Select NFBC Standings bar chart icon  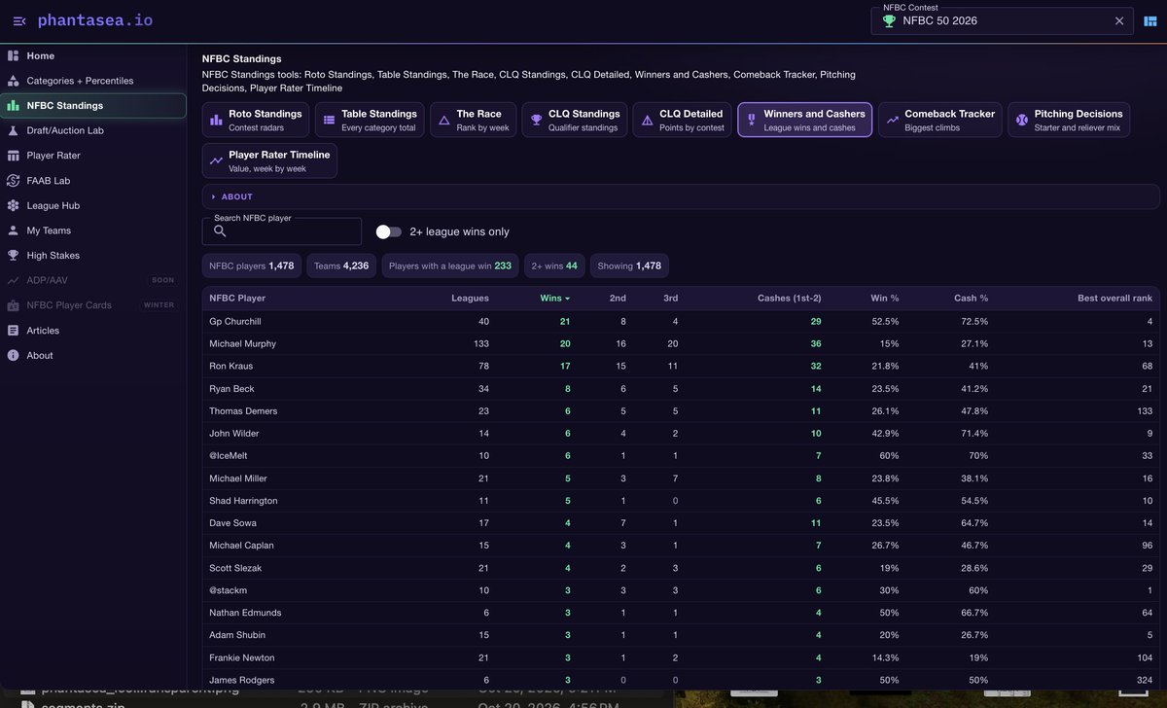(x=13, y=106)
